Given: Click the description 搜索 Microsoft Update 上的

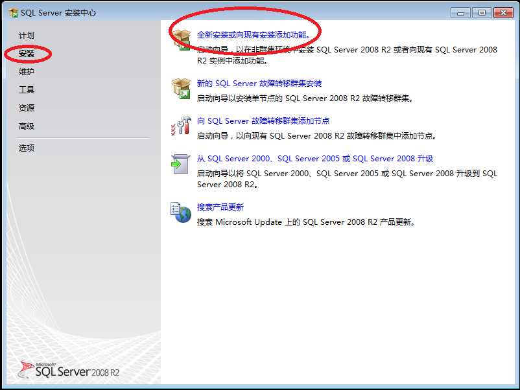Looking at the screenshot, I should click(306, 222).
